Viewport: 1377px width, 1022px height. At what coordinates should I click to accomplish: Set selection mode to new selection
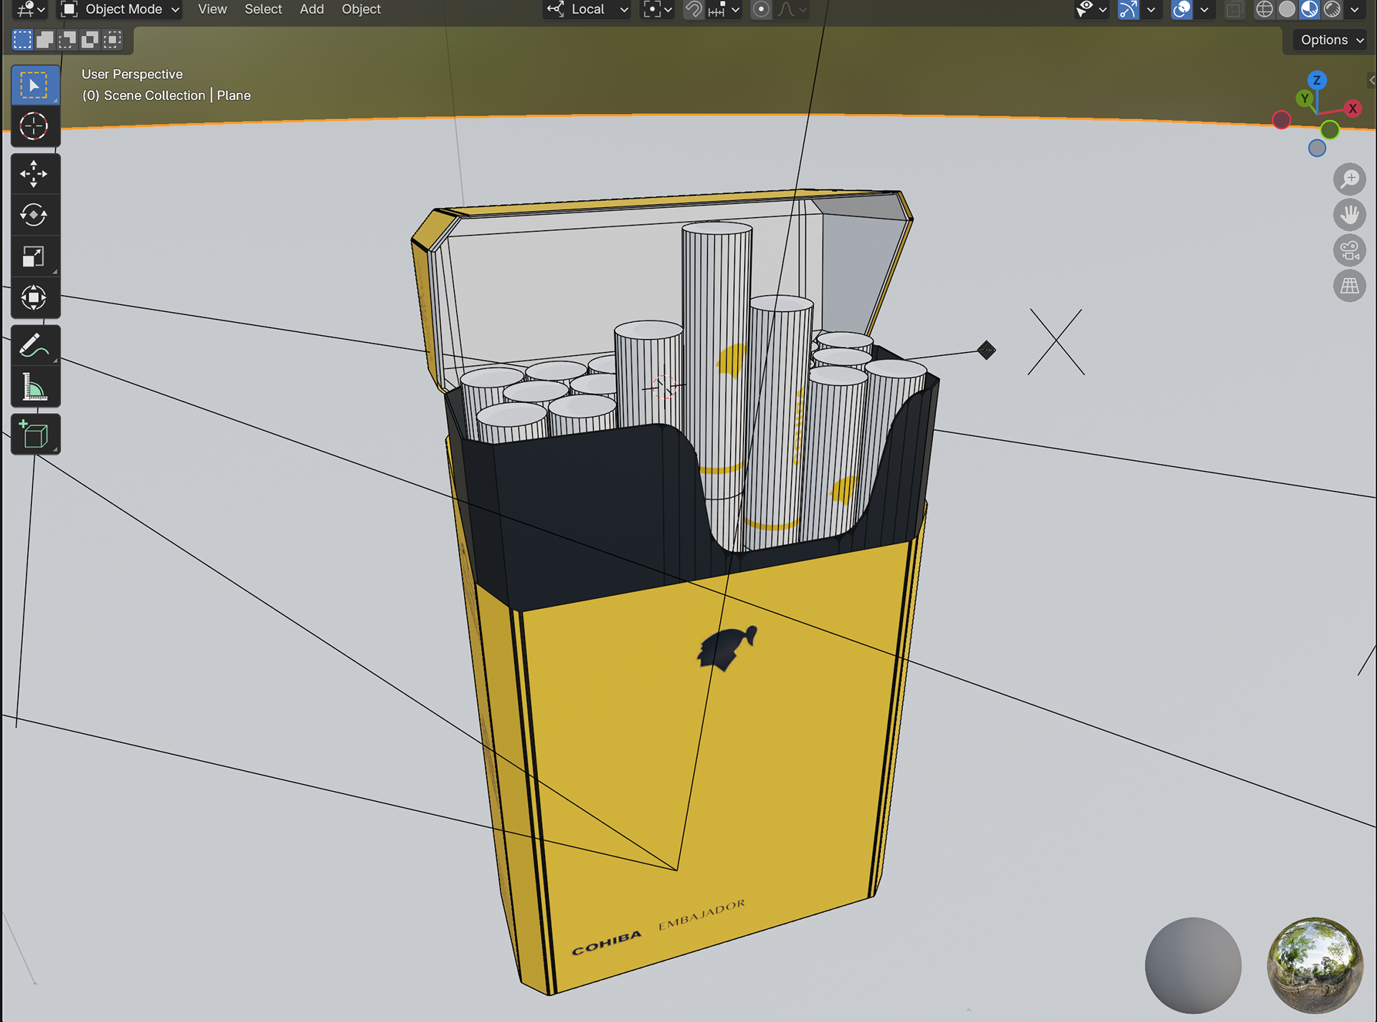pyautogui.click(x=23, y=39)
